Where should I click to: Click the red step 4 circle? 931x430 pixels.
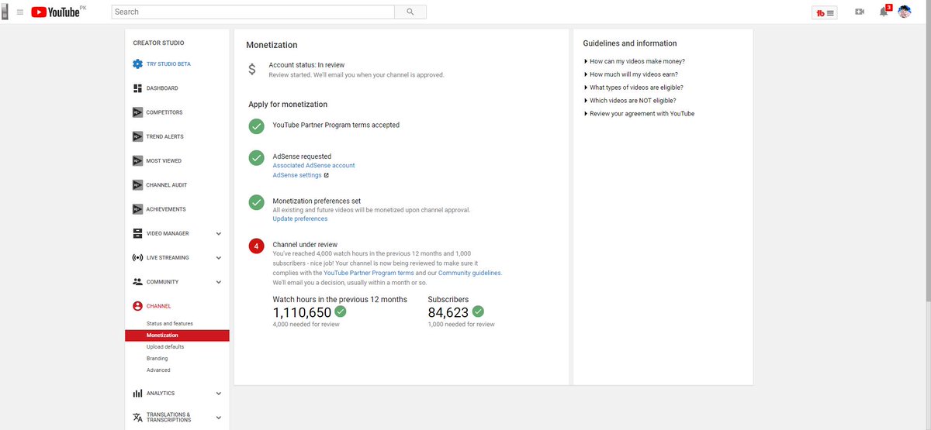(257, 246)
